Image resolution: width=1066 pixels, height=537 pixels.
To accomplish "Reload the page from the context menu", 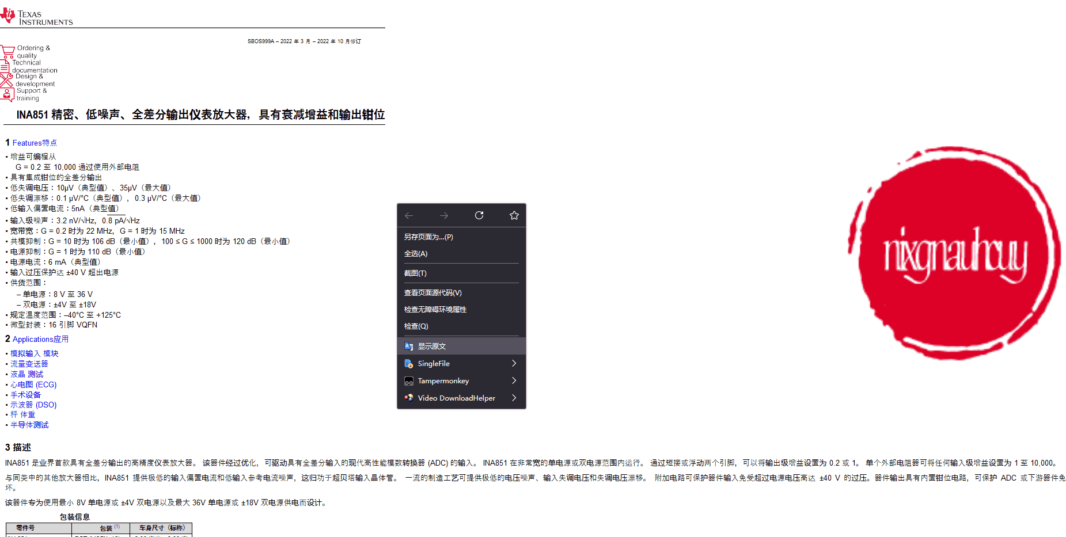I will point(479,216).
